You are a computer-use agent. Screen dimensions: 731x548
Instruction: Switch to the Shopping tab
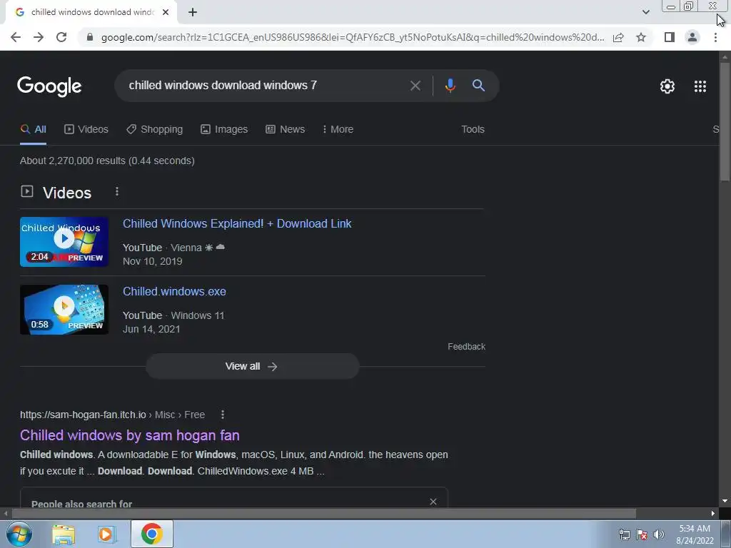(x=155, y=130)
